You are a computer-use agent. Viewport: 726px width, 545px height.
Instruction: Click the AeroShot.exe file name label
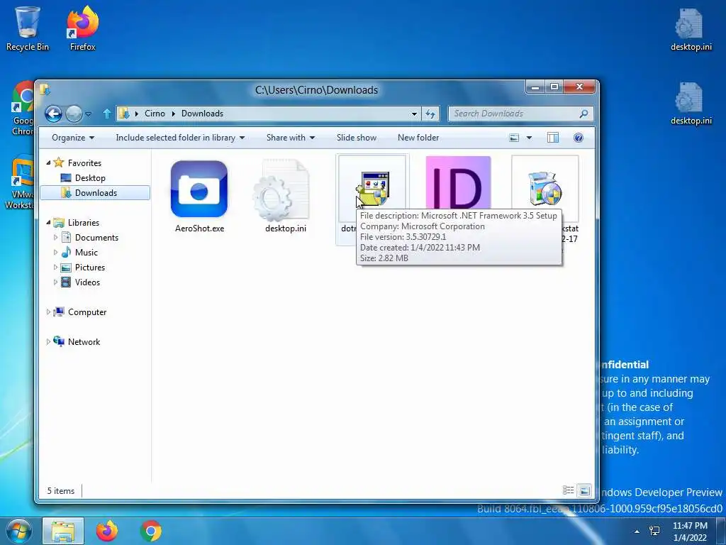click(199, 229)
